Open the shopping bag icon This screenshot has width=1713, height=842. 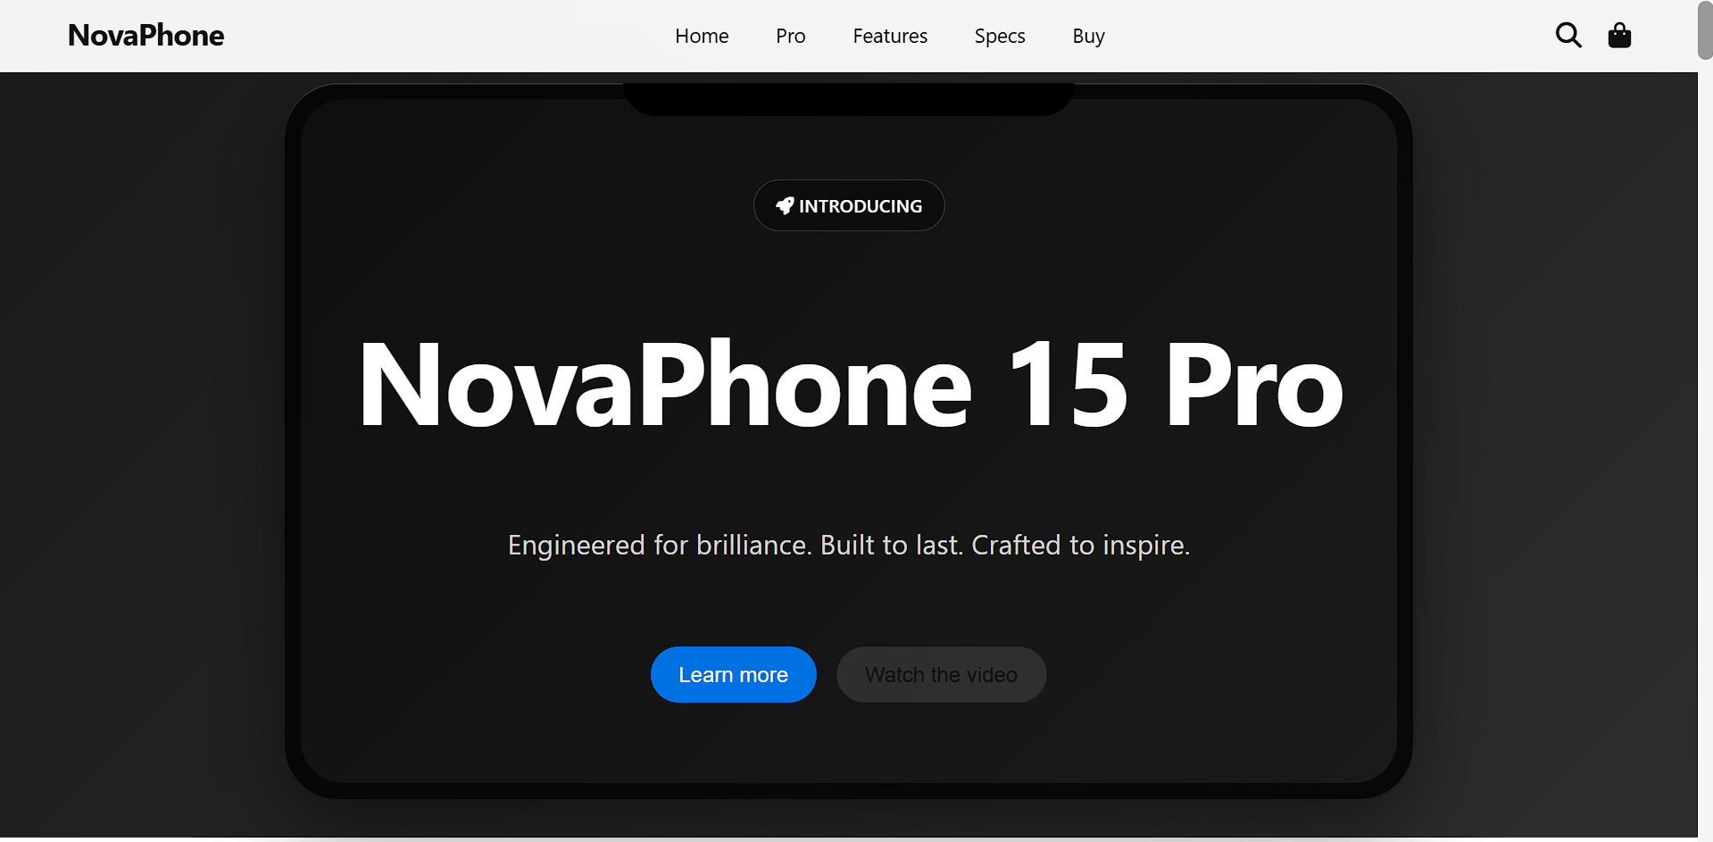click(x=1619, y=35)
